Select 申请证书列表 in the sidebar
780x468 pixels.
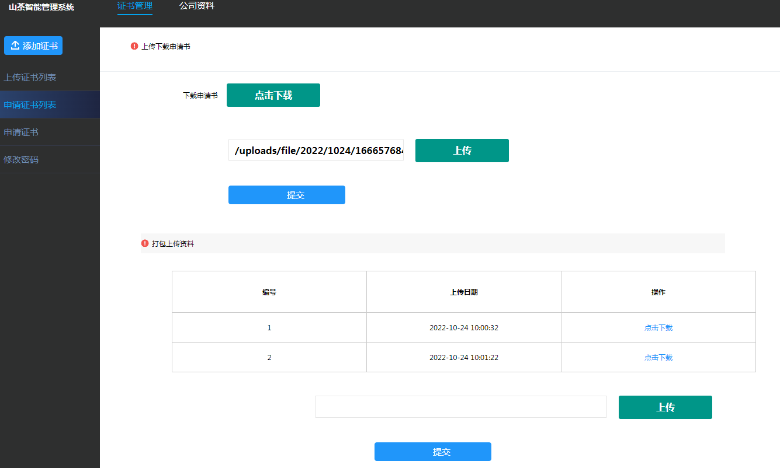[30, 105]
